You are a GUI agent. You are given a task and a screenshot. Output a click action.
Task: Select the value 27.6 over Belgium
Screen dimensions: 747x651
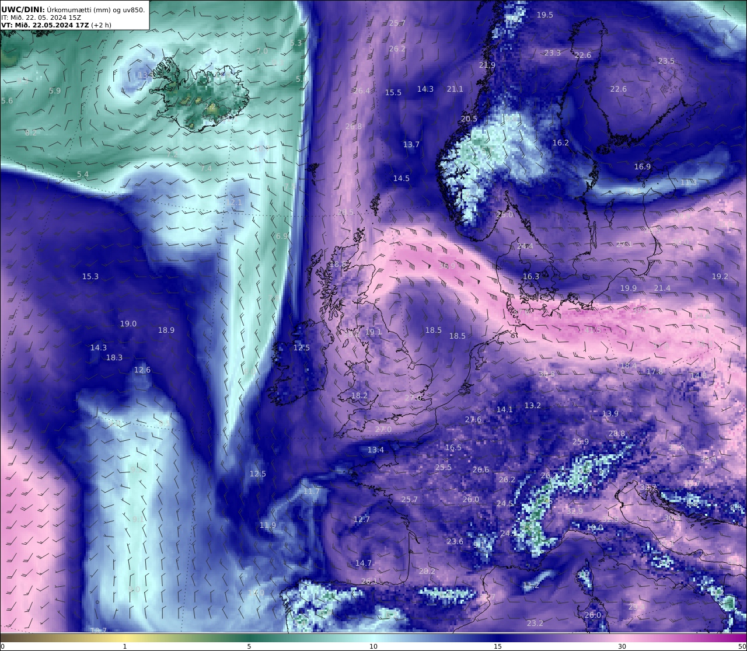tap(473, 419)
